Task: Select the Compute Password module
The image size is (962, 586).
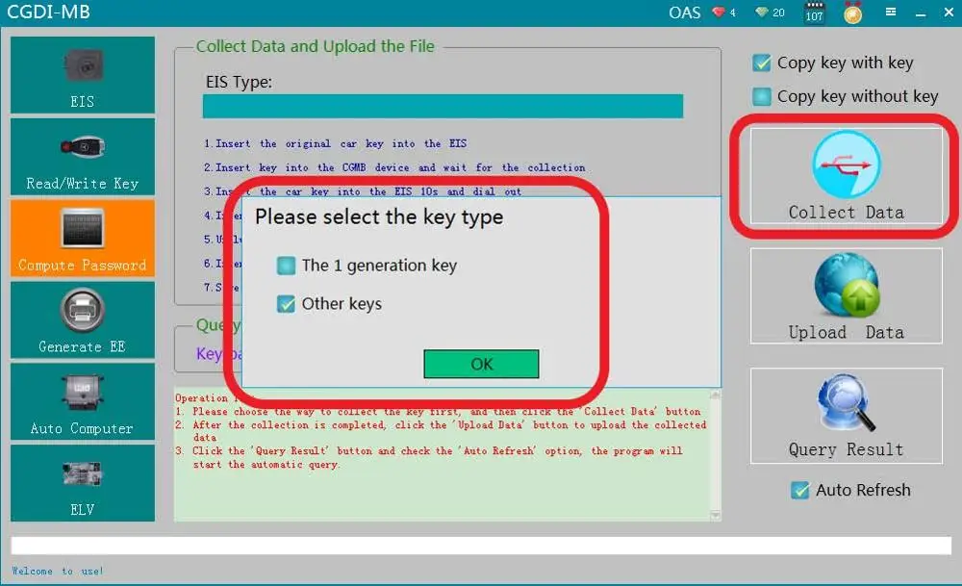Action: 82,238
